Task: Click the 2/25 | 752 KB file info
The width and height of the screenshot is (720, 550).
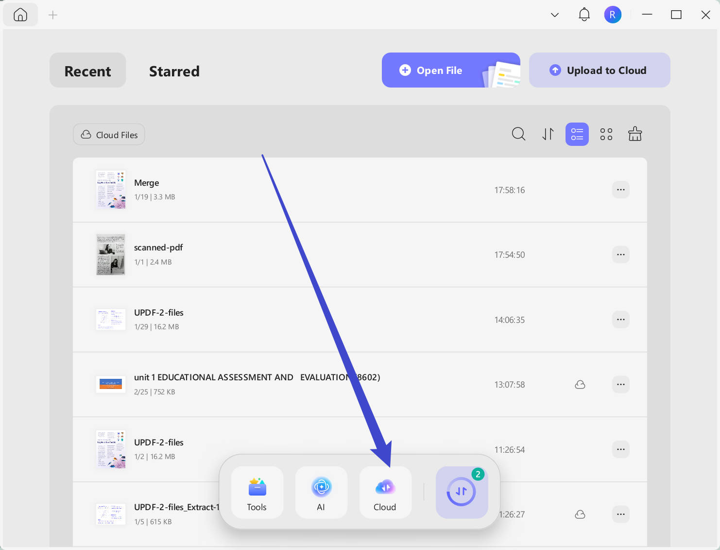Action: click(154, 392)
